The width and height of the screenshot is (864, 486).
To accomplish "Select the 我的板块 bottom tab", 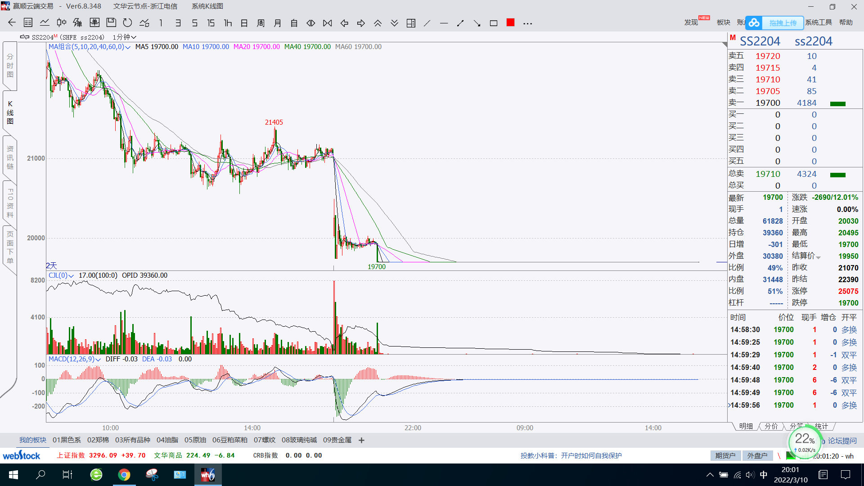I will 33,440.
